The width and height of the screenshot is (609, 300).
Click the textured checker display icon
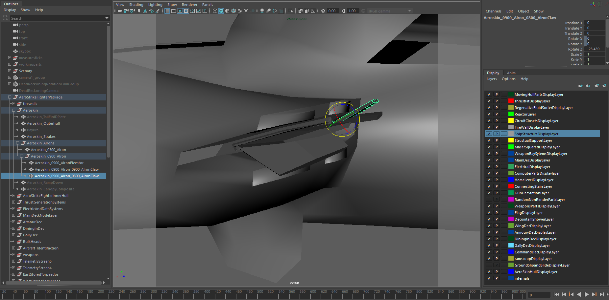pyautogui.click(x=240, y=11)
